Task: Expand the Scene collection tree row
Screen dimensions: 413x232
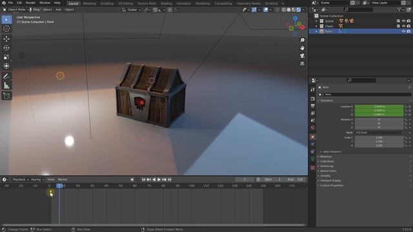Action: coord(316,21)
